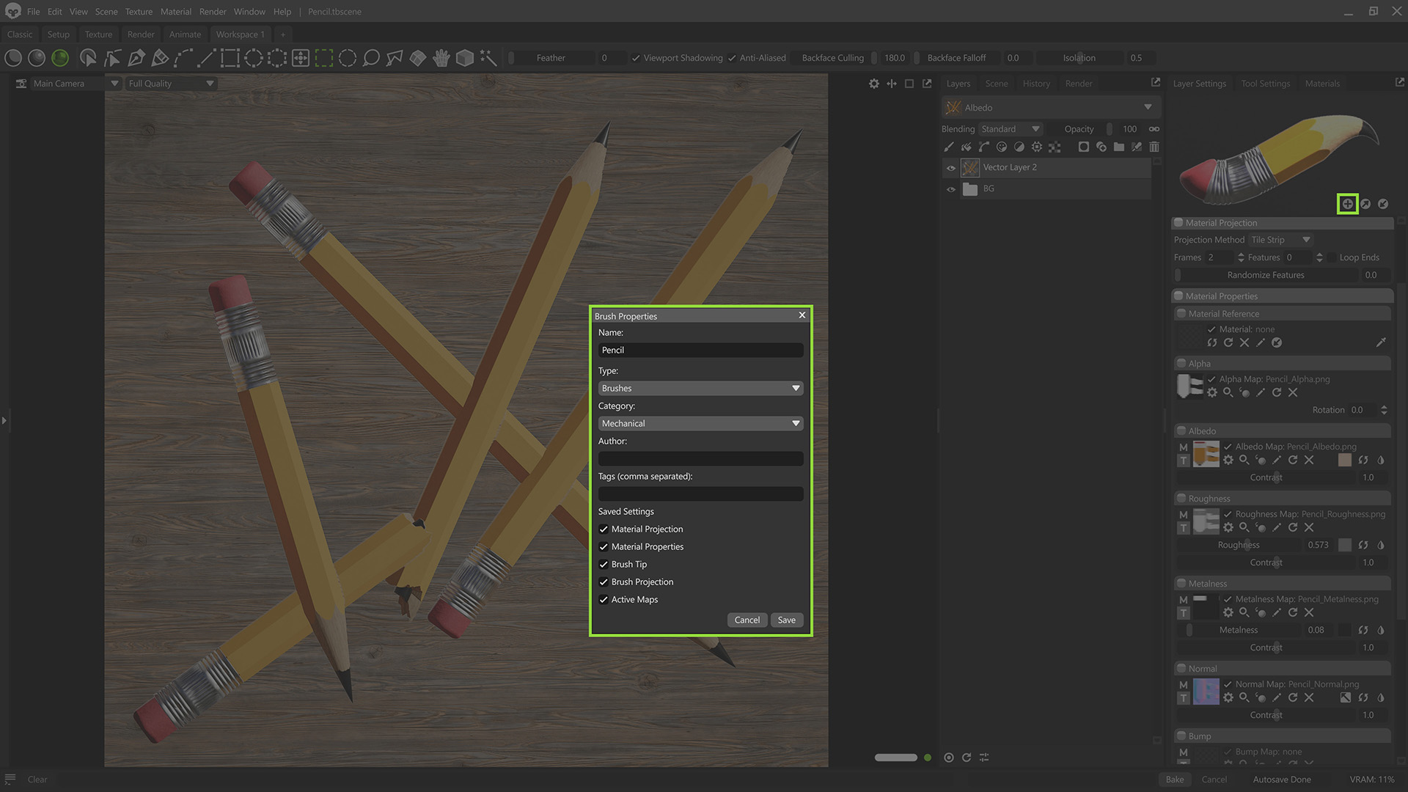Select the magic wand selection tool
Viewport: 1408px width, 792px height.
point(488,58)
